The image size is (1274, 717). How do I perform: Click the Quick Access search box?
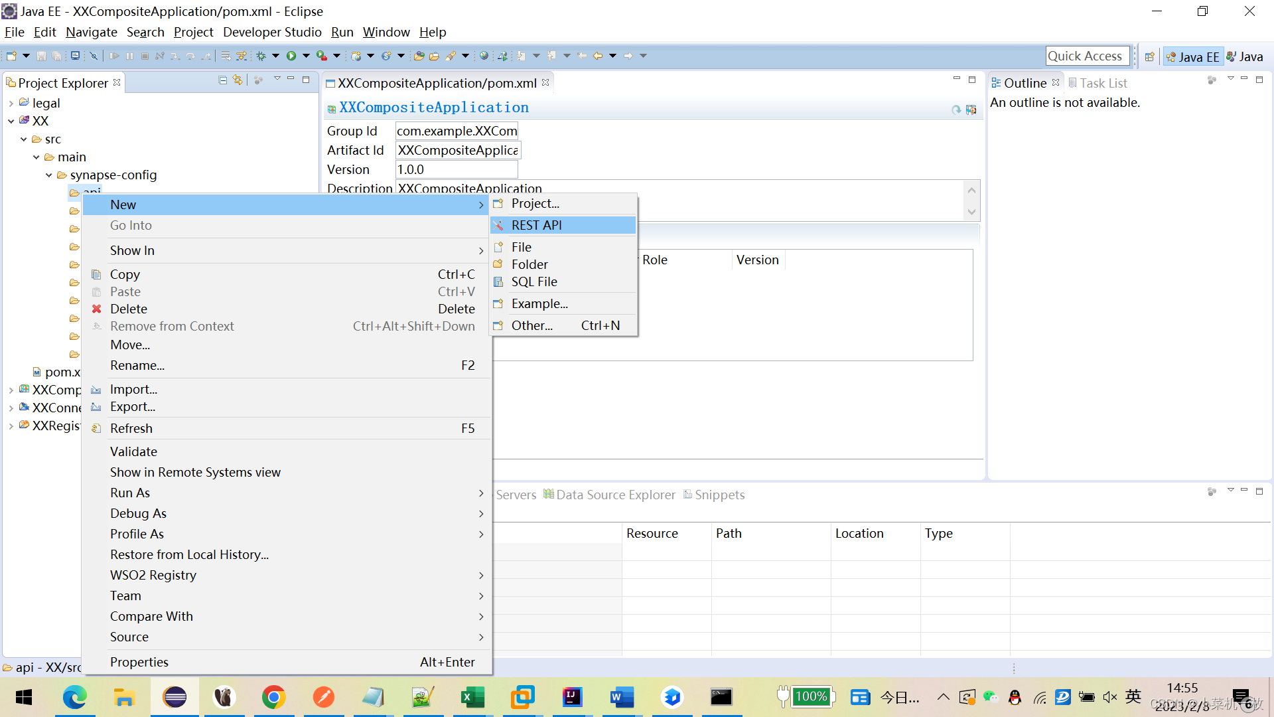pos(1086,56)
